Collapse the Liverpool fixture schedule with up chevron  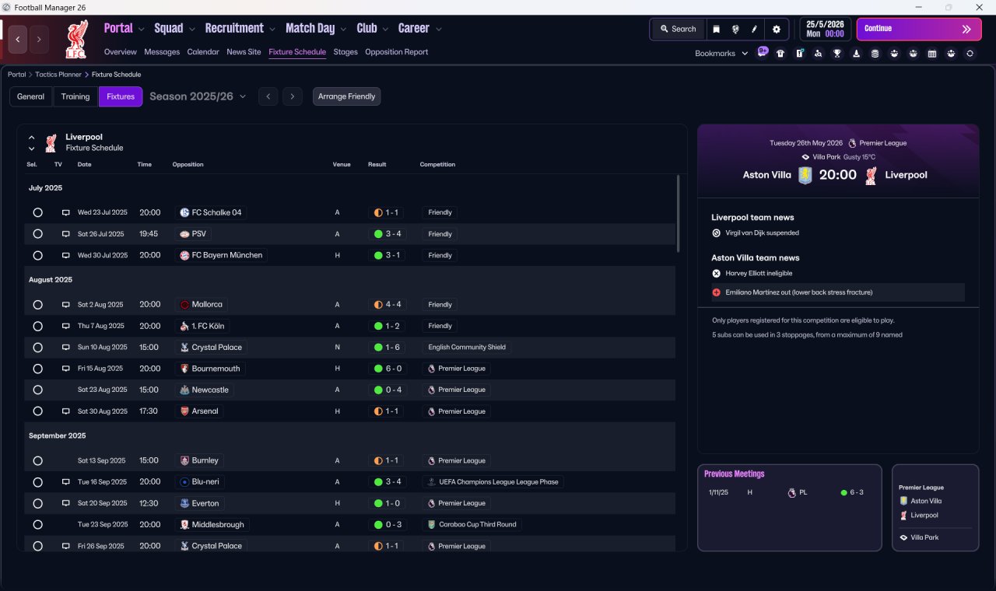click(32, 138)
